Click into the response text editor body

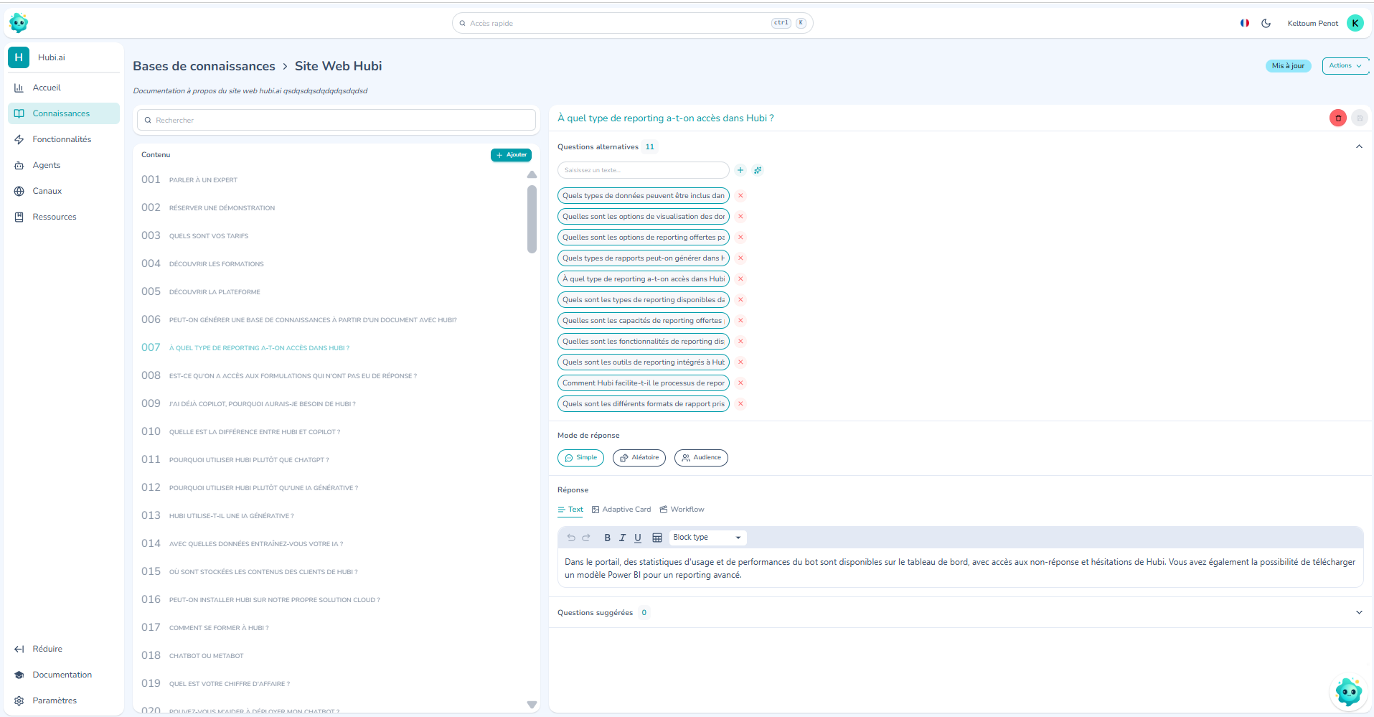click(960, 568)
